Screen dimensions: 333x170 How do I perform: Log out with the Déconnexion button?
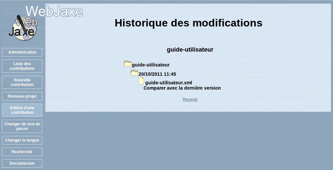tap(22, 163)
